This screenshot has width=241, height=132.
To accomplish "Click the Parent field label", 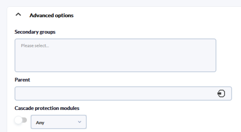I will coord(22,80).
